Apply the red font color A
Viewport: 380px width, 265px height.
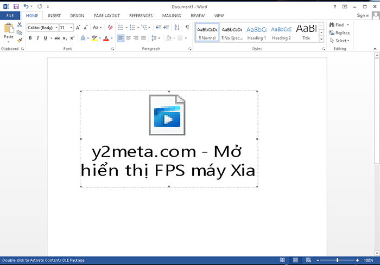coord(106,38)
